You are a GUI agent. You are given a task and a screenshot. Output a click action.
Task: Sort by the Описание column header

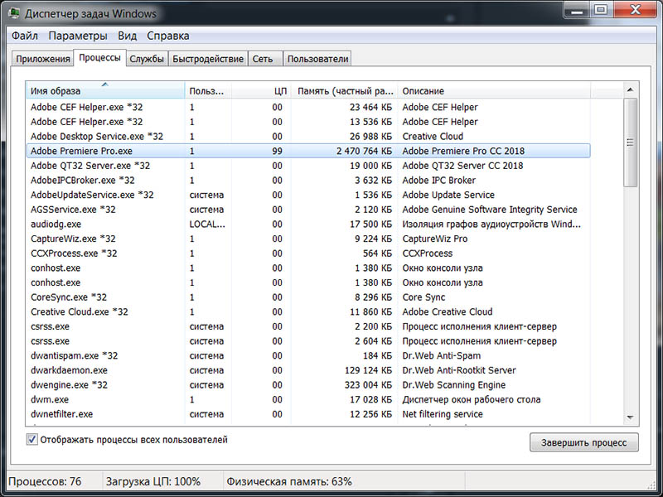tap(494, 90)
